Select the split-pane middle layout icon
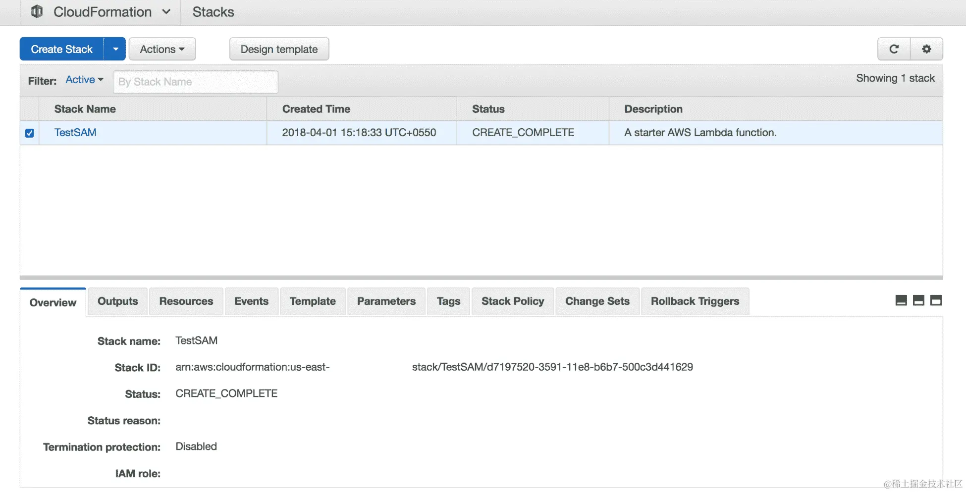 click(918, 300)
